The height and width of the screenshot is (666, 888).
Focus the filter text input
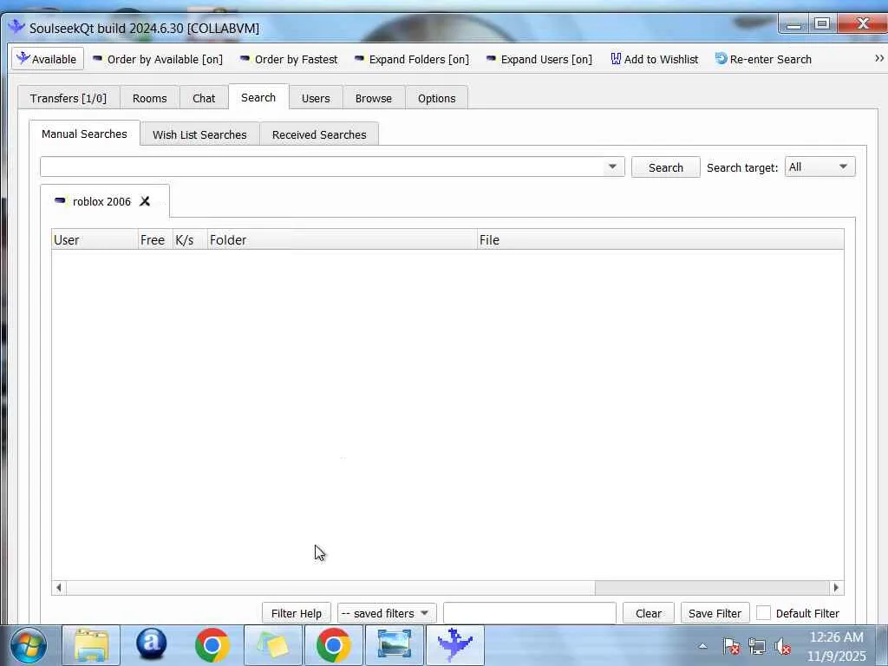[x=530, y=613]
